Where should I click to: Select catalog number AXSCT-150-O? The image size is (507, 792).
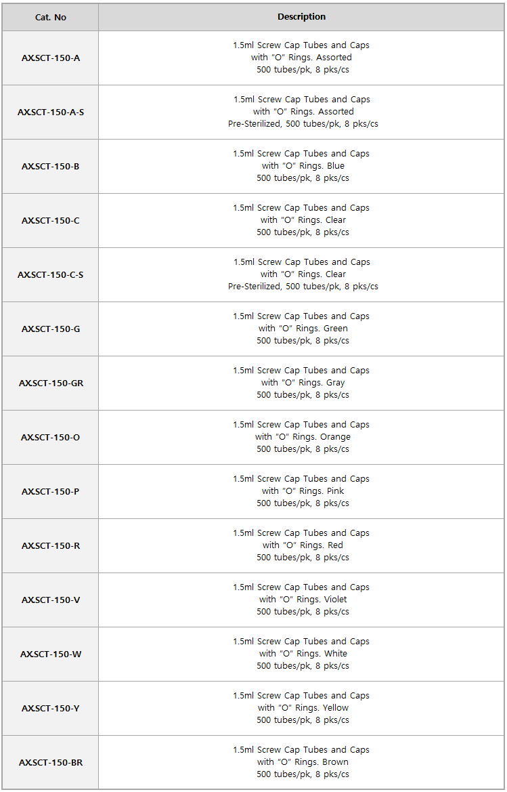(x=51, y=438)
